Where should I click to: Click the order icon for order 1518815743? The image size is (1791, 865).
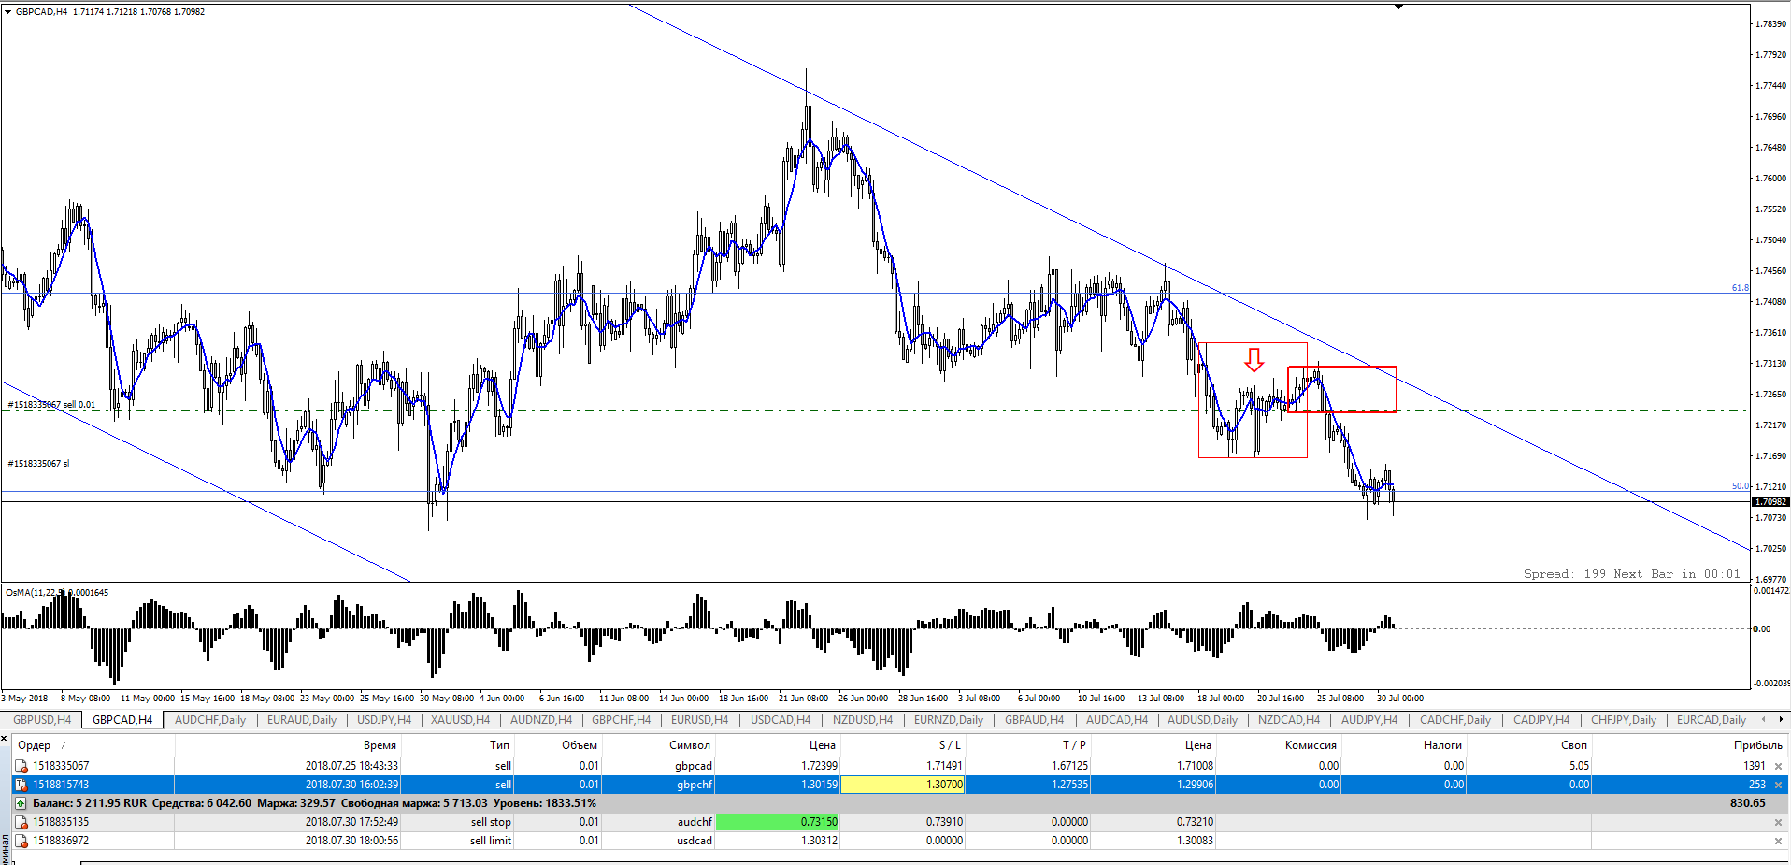[x=21, y=785]
